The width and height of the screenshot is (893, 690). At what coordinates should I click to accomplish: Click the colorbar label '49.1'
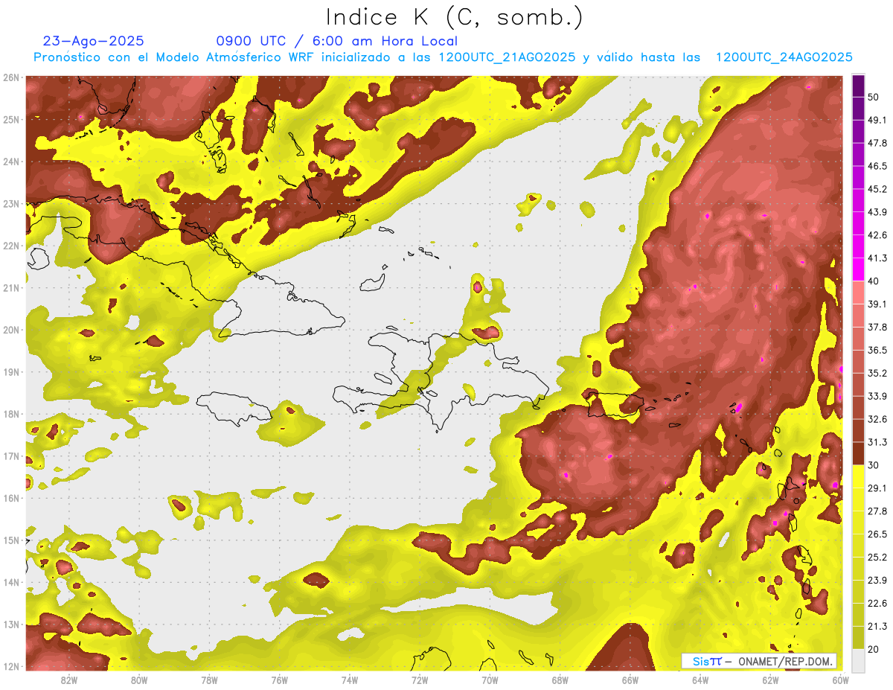877,120
